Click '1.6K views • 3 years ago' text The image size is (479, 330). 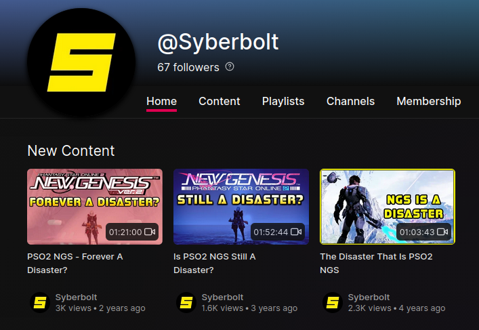tap(249, 308)
